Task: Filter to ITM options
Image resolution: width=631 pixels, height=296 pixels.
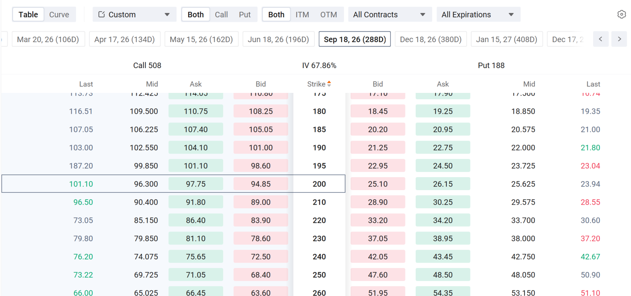Action: point(302,15)
